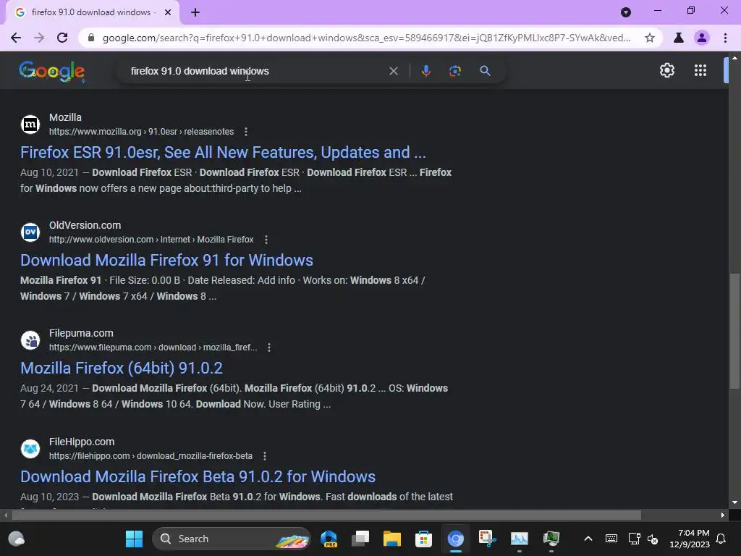
Task: Open the clock showing 7:04 PM
Action: tap(690, 539)
